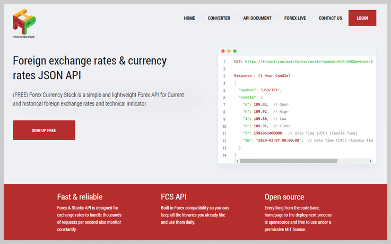Open API DOCUMENT in the navigation
Image resolution: width=391 pixels, height=244 pixels.
pos(257,18)
